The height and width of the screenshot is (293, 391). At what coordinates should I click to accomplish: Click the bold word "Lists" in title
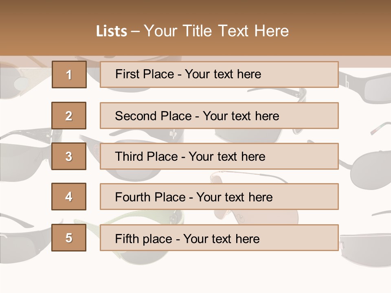click(x=111, y=31)
